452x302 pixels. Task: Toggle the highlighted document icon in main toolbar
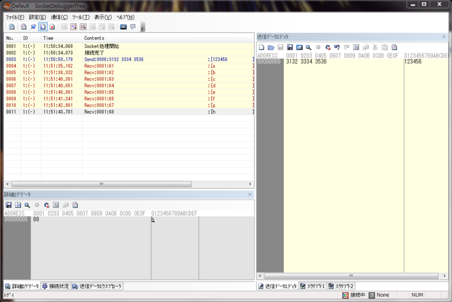43,26
